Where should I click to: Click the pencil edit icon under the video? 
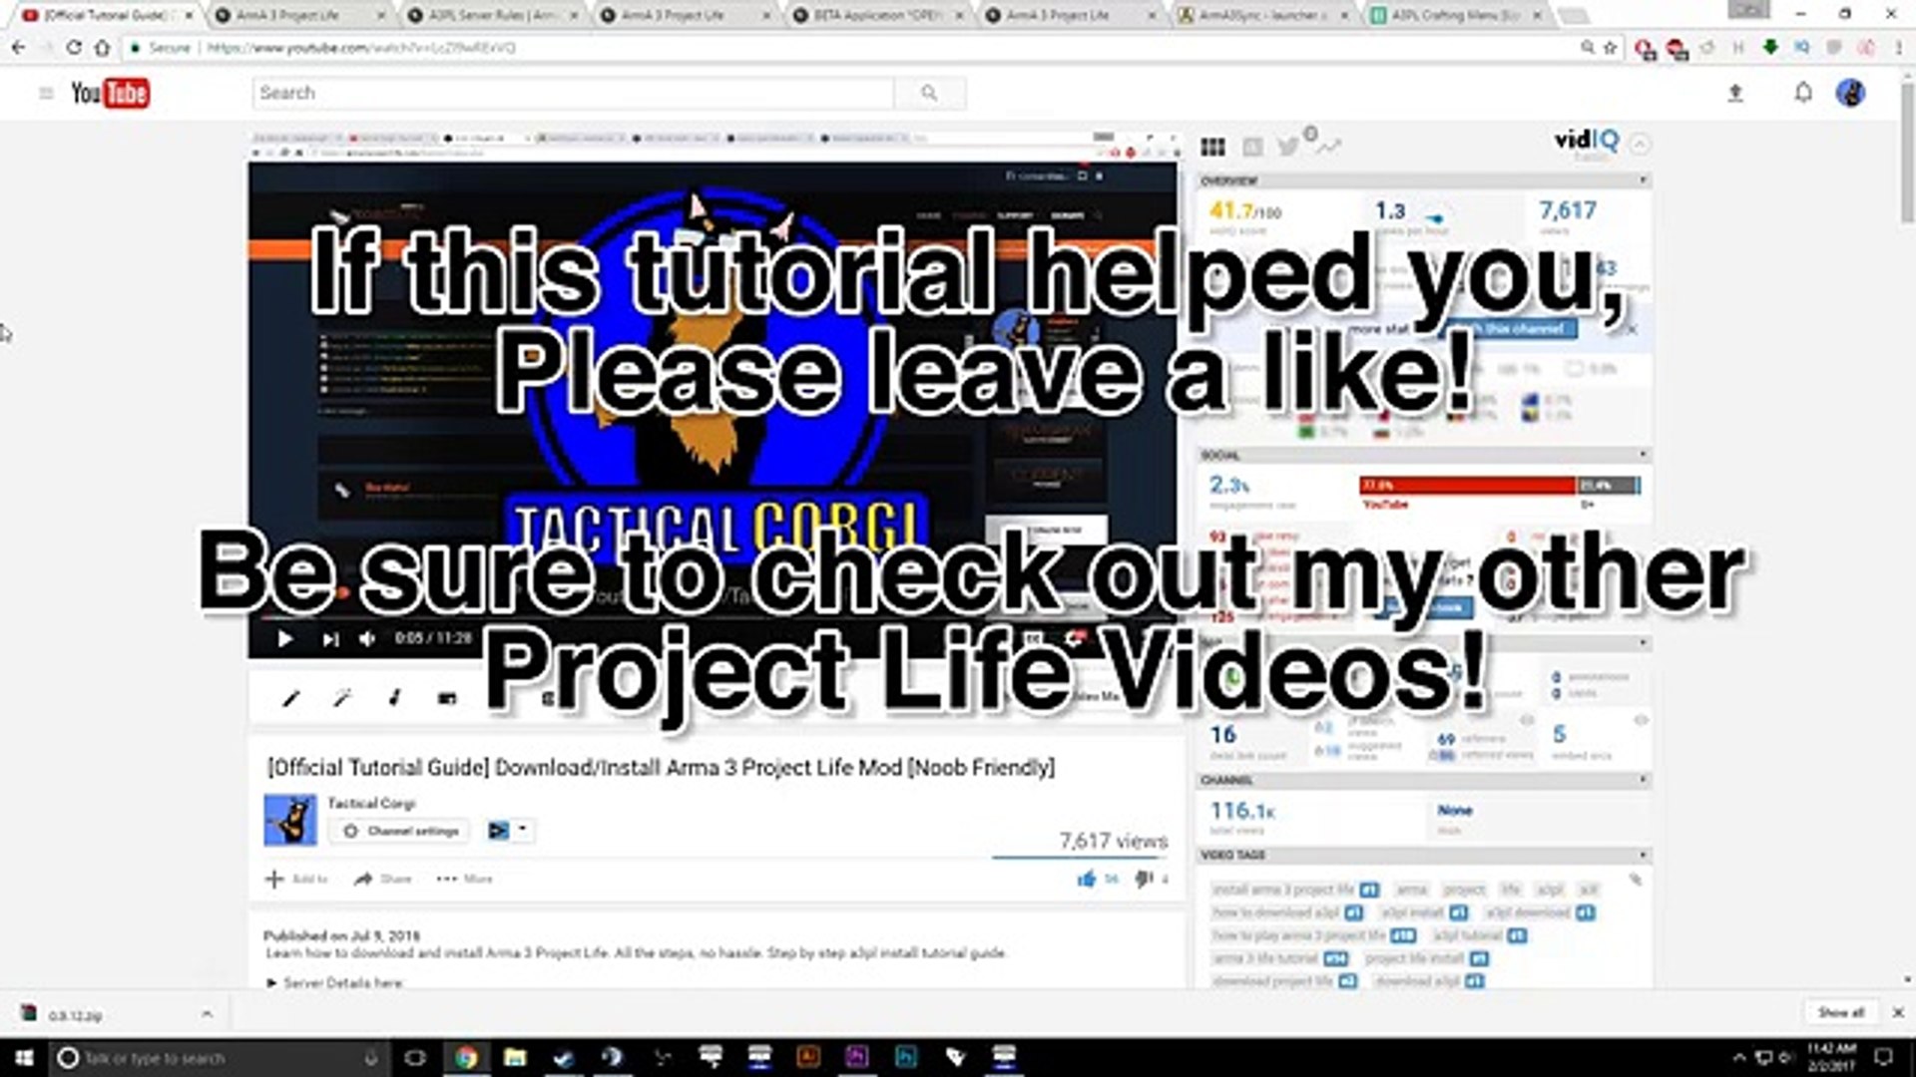click(x=290, y=699)
